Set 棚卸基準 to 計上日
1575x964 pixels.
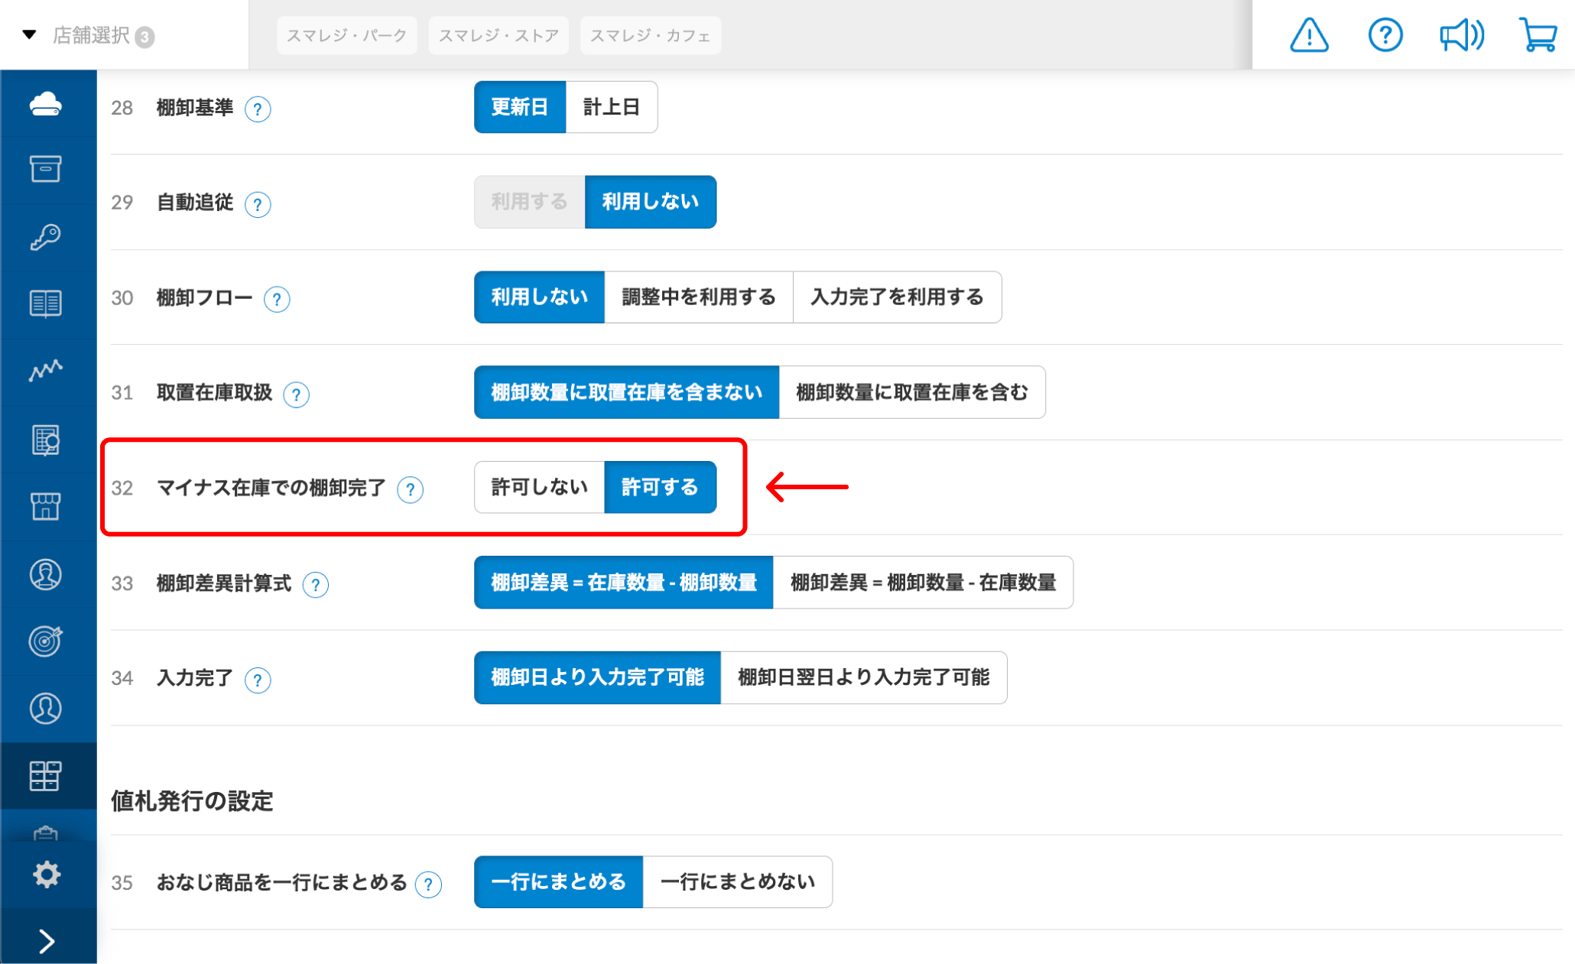(x=612, y=107)
